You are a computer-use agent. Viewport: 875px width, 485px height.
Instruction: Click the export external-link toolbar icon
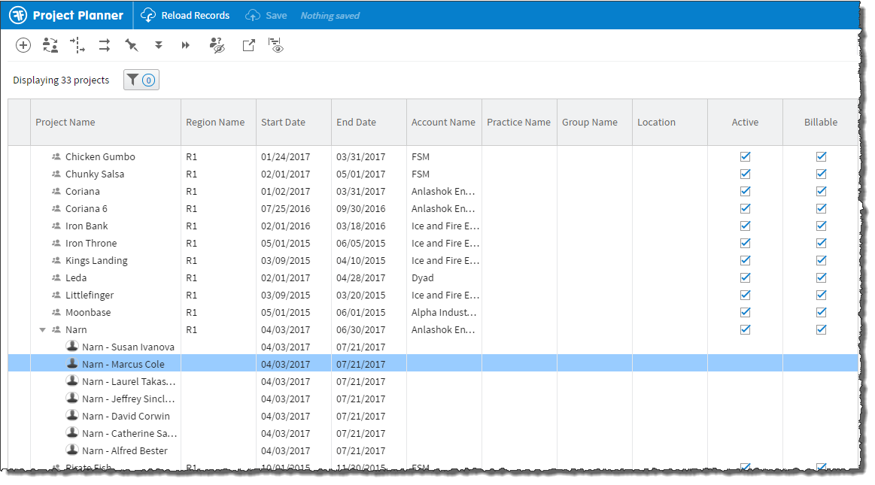click(248, 46)
